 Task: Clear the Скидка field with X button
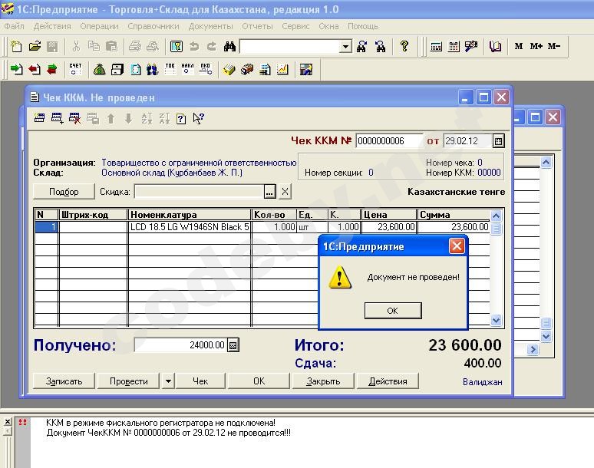click(x=285, y=192)
